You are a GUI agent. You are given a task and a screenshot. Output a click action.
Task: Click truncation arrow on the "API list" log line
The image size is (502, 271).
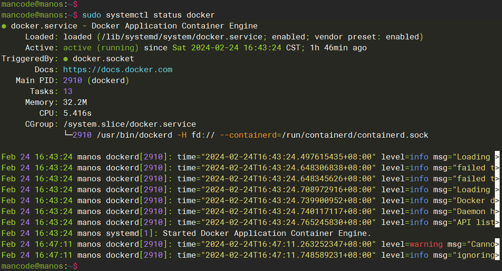click(x=497, y=223)
